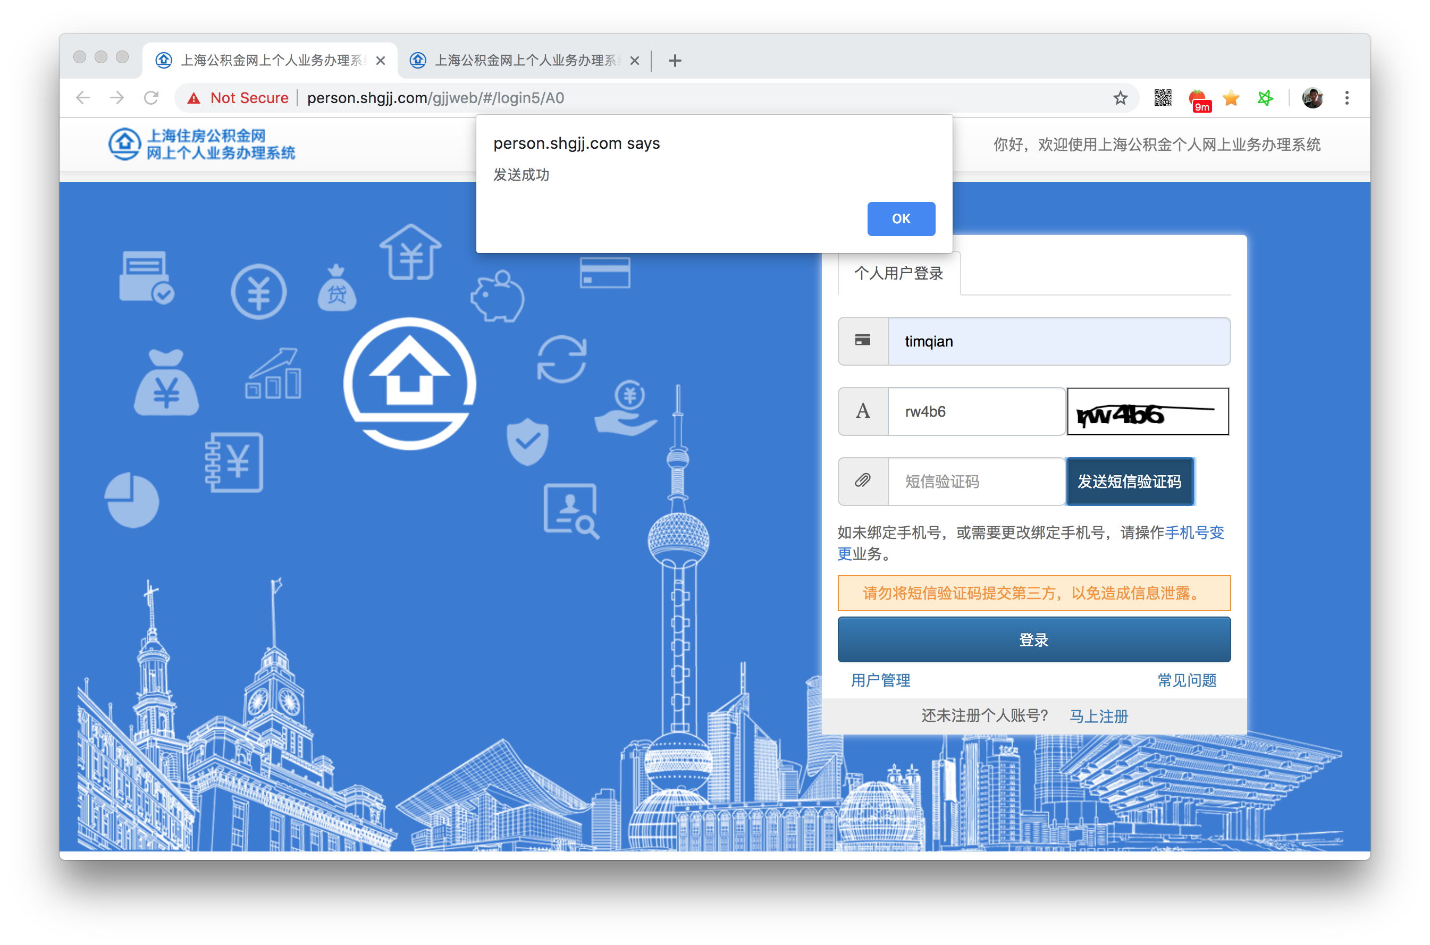Image resolution: width=1430 pixels, height=945 pixels.
Task: Click the blue 登录 button
Action: pos(1033,639)
